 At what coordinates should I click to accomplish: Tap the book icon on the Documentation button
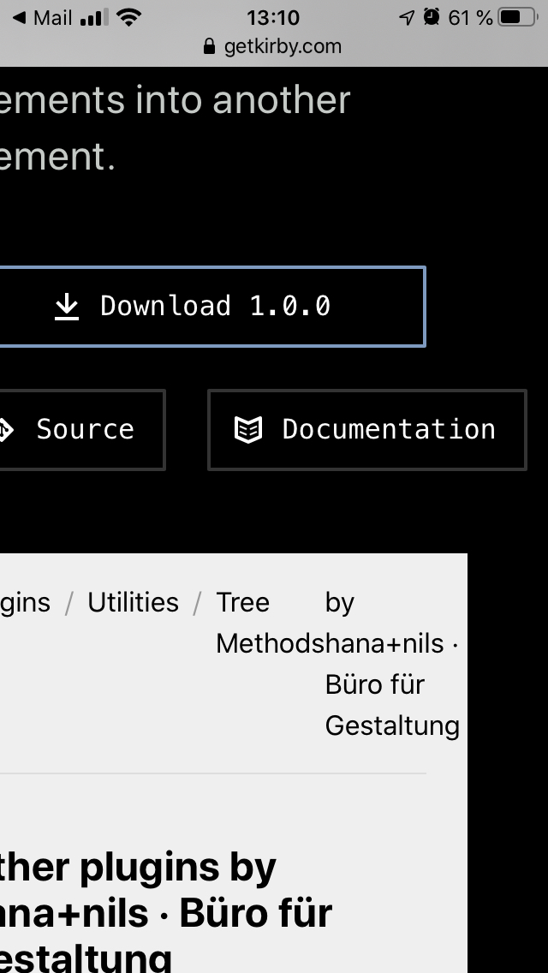coord(249,429)
